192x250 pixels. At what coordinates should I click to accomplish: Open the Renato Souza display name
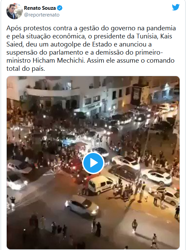click(x=40, y=8)
